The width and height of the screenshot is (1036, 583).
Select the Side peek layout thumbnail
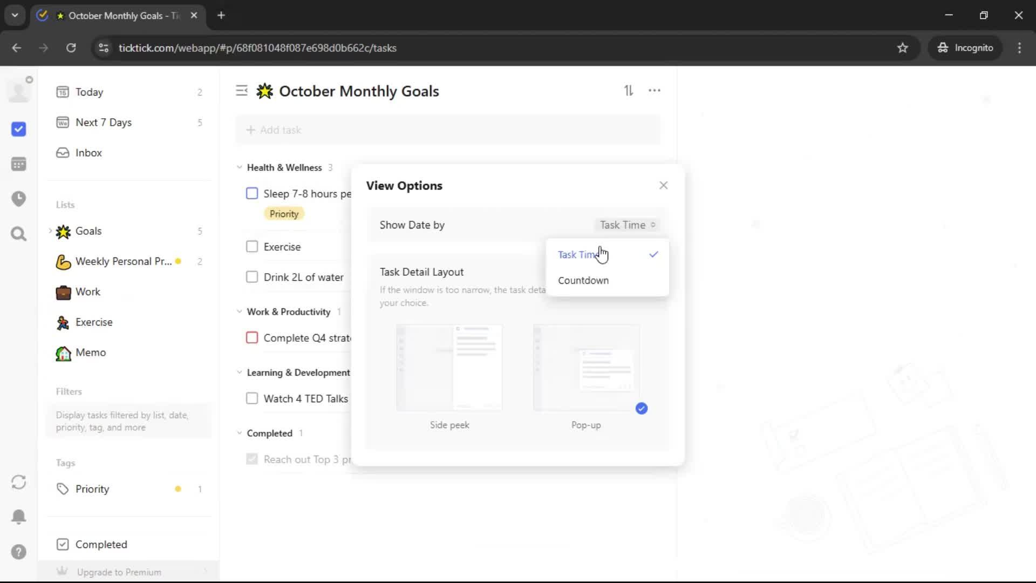(449, 368)
